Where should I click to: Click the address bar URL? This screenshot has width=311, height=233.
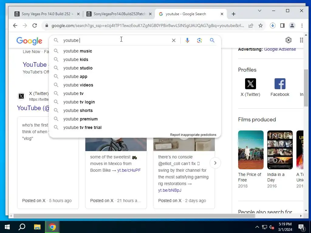point(148,25)
